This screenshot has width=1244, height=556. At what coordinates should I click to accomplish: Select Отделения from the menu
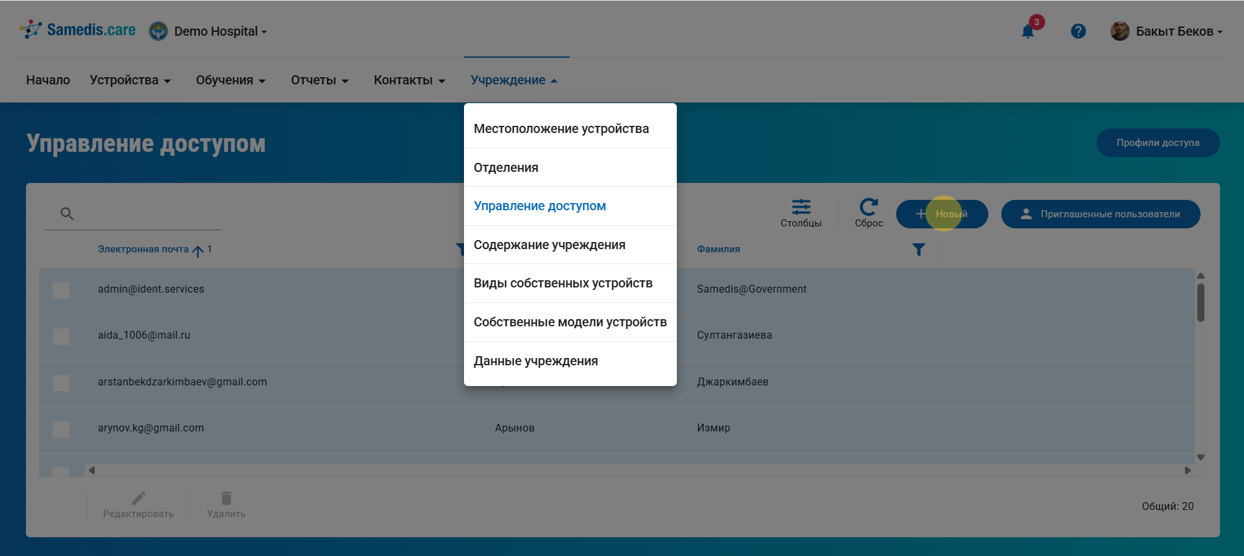(506, 167)
